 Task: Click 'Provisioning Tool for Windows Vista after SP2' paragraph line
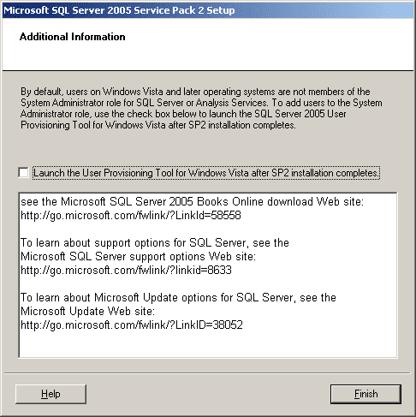[158, 125]
